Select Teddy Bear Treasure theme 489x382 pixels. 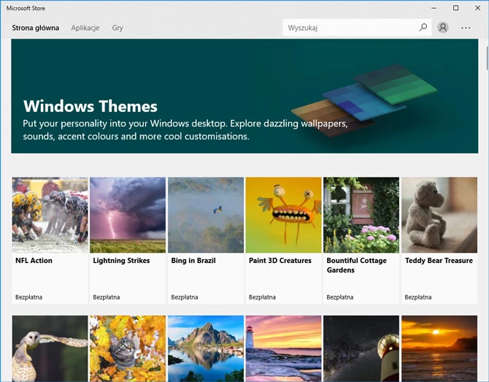pyautogui.click(x=439, y=215)
